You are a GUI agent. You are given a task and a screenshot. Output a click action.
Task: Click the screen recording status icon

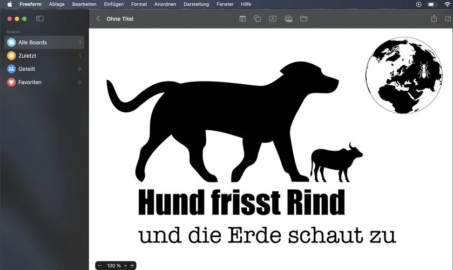[418, 4]
